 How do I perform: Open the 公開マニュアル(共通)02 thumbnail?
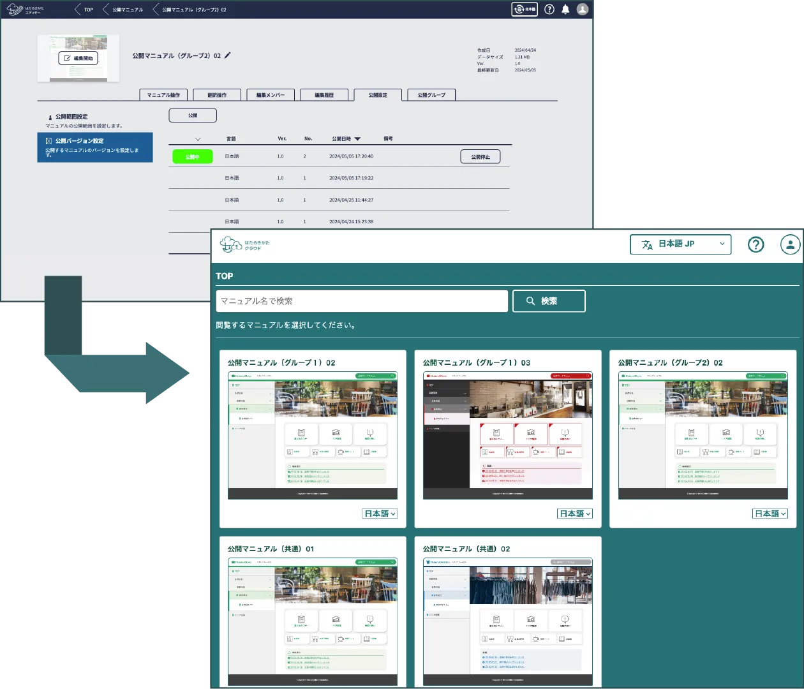pos(507,621)
